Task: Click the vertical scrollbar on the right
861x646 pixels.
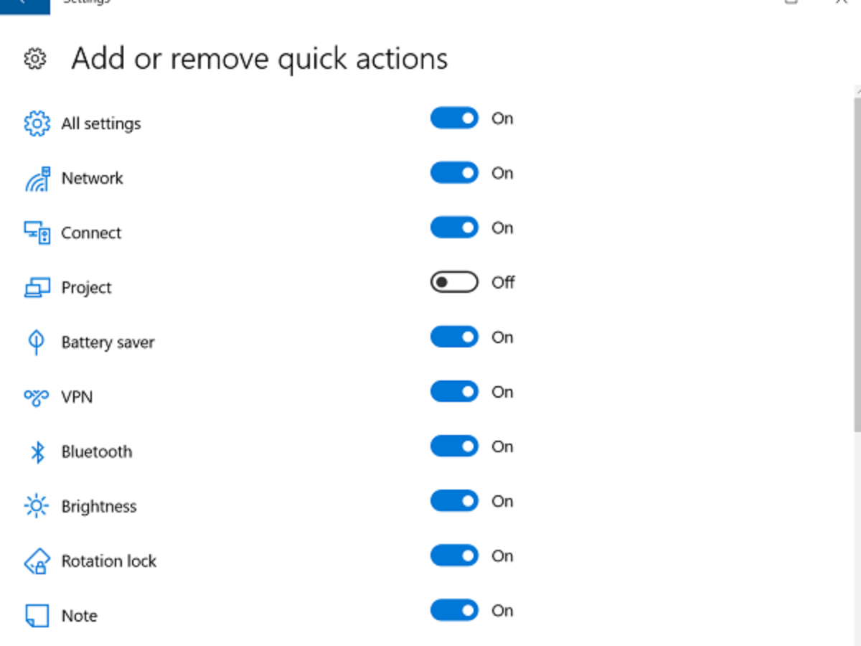Action: click(857, 266)
